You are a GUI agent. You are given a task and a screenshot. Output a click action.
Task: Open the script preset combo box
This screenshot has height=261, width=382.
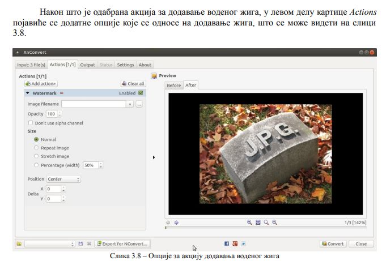(49, 243)
